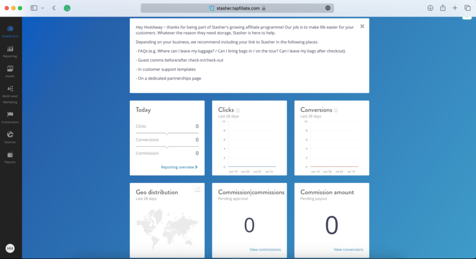This screenshot has width=476, height=259.
Task: Show Safari downloads
Action: click(430, 8)
